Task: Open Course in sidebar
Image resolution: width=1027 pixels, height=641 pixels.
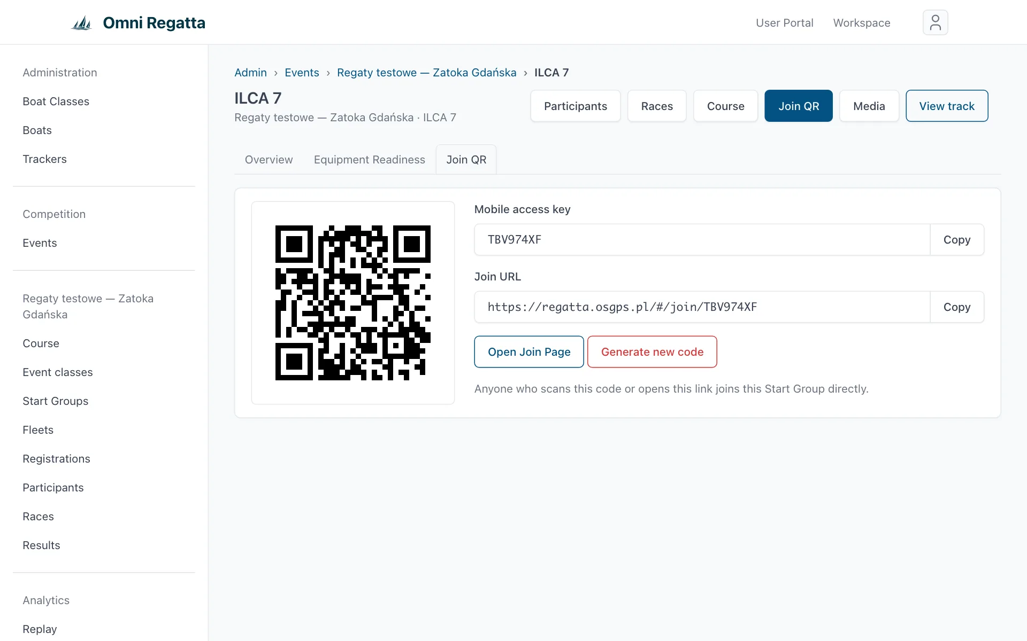Action: [41, 343]
